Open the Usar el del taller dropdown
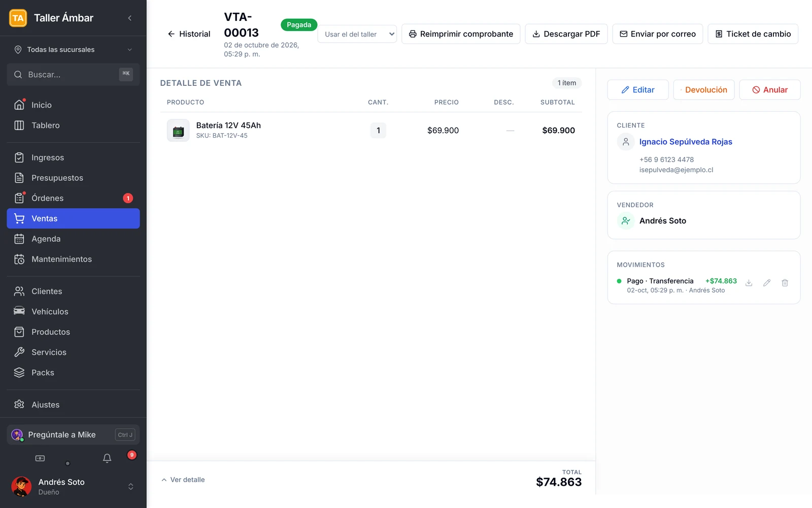 pyautogui.click(x=357, y=34)
